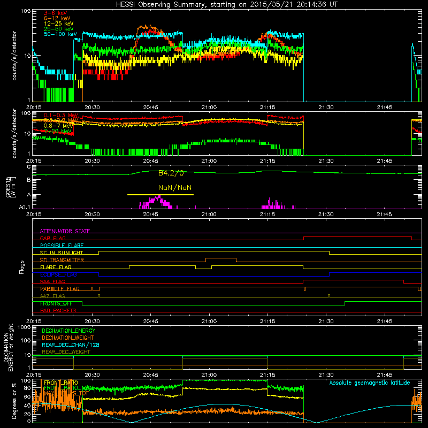Click the Degrees or % axis title
Image resolution: width=428 pixels, height=428 pixels.
pyautogui.click(x=14, y=401)
